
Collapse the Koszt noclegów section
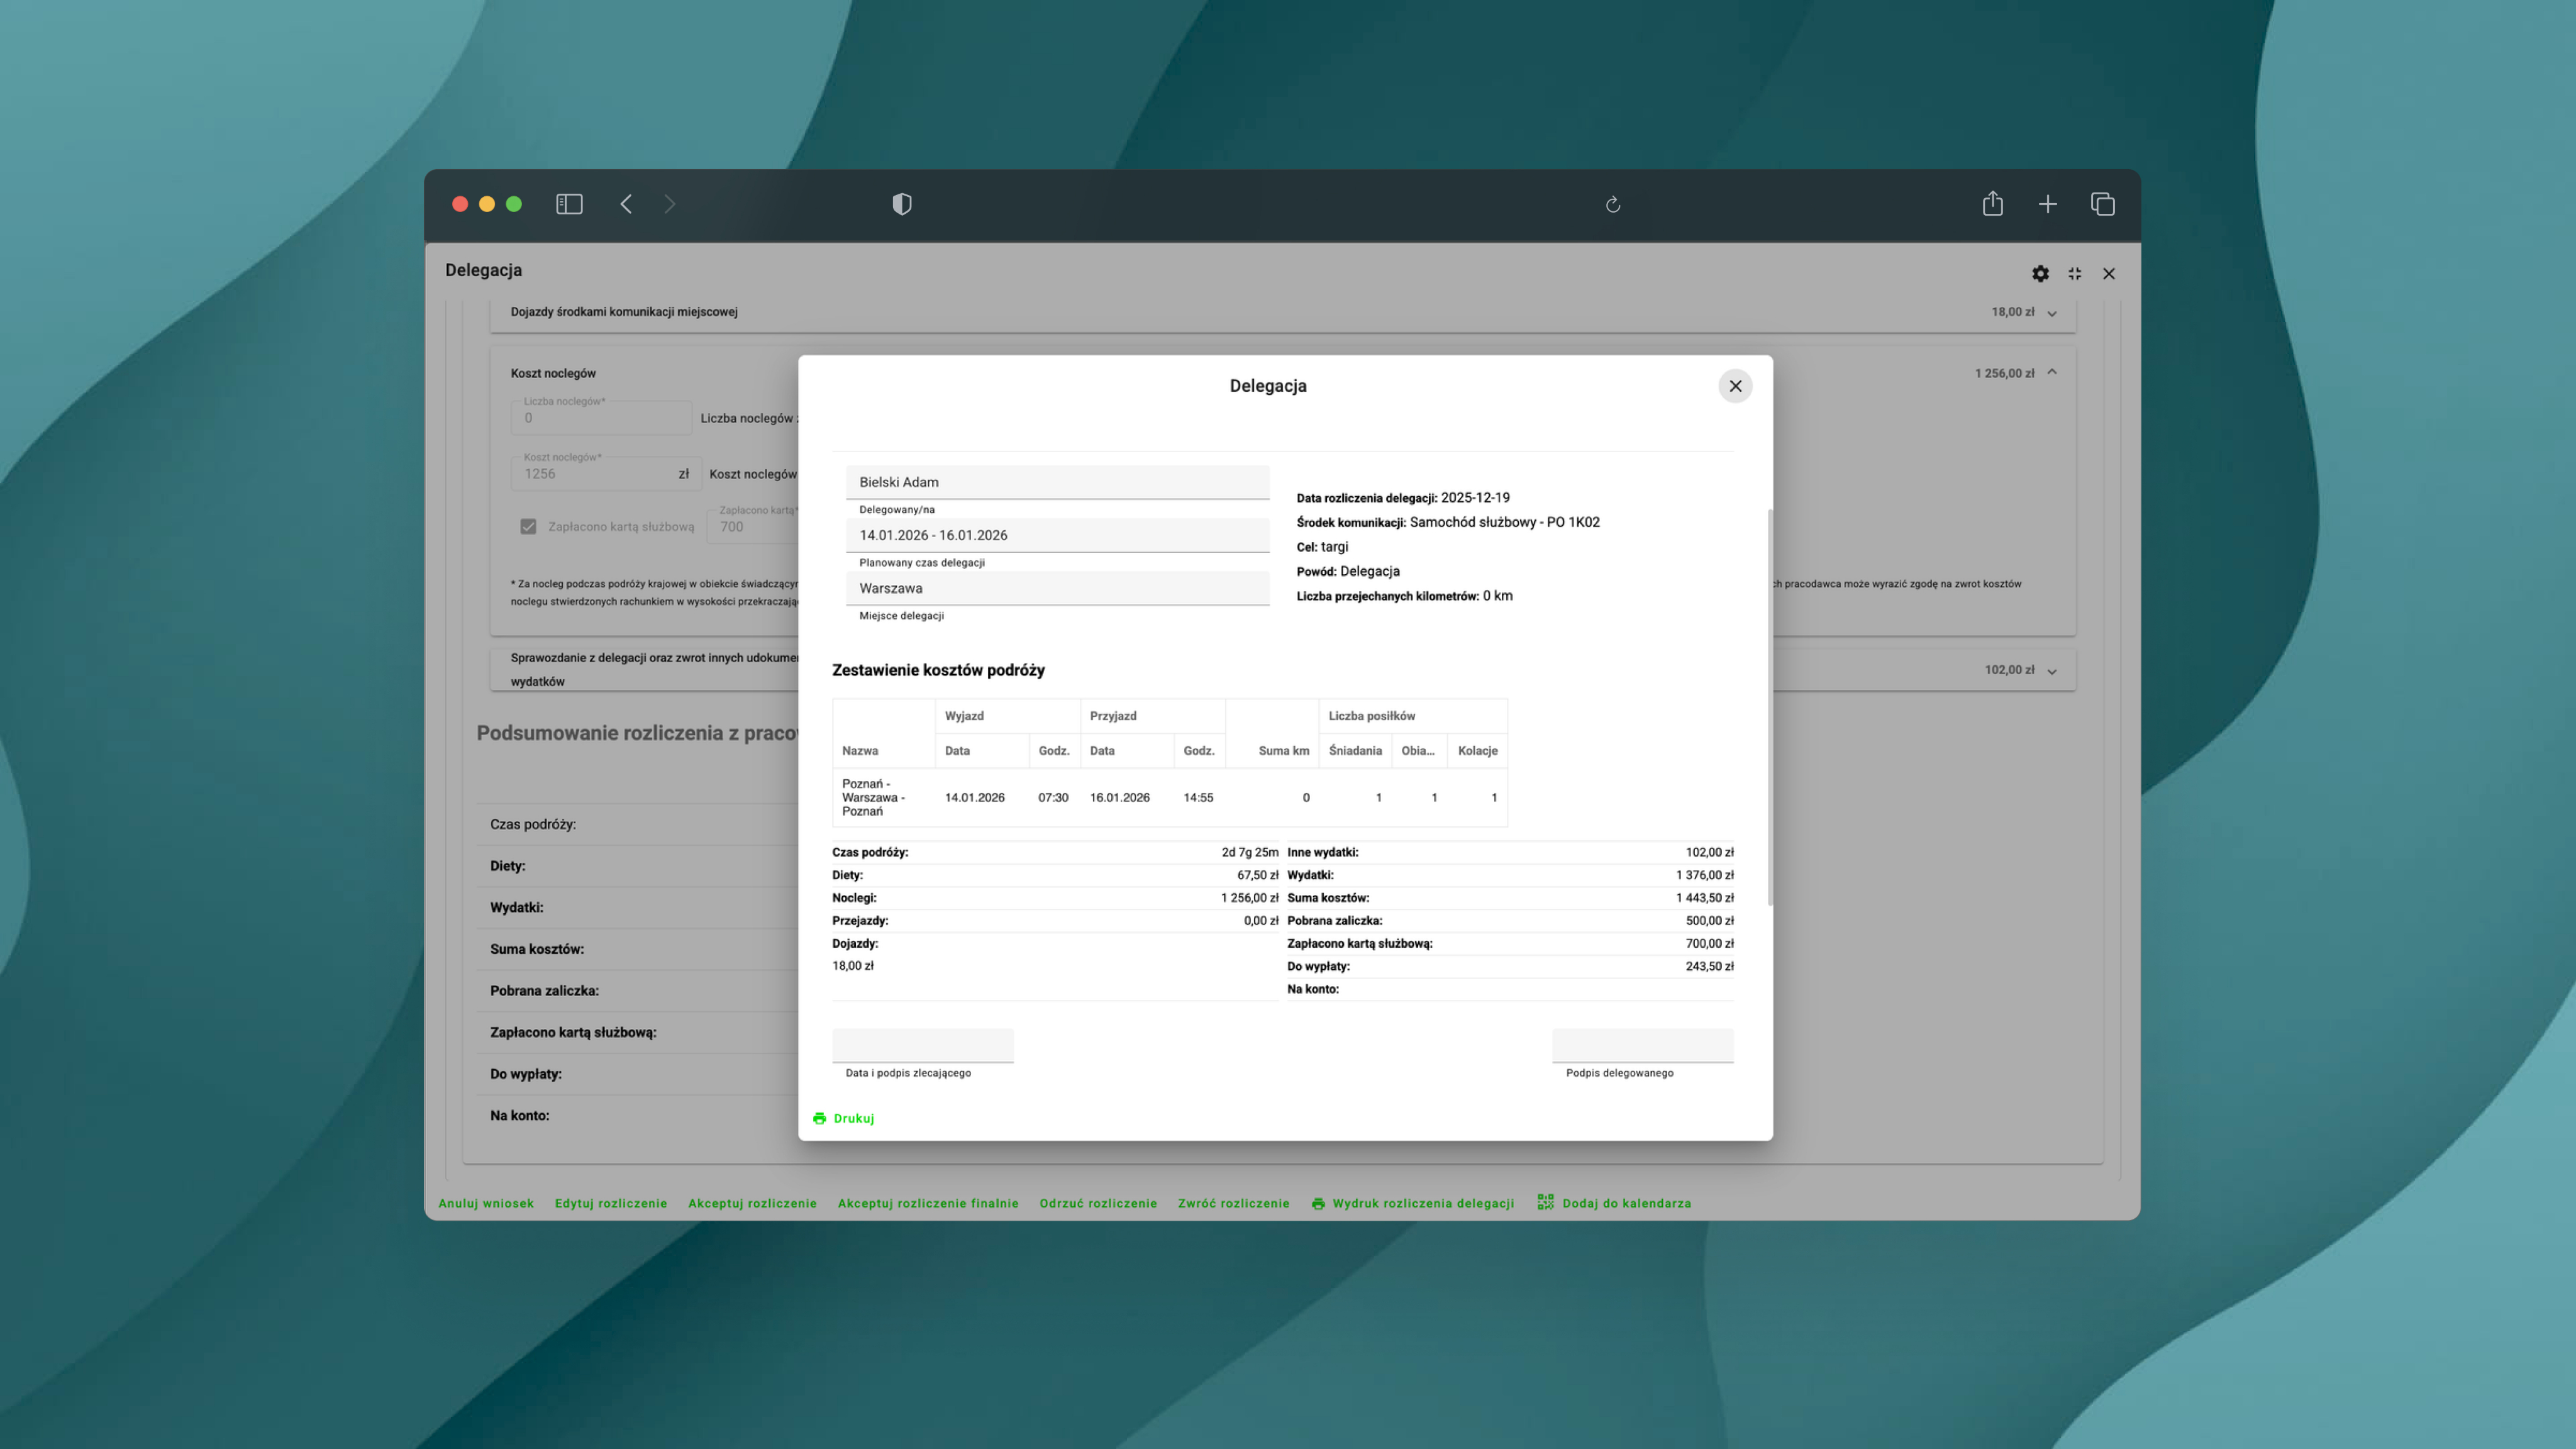pos(2051,372)
